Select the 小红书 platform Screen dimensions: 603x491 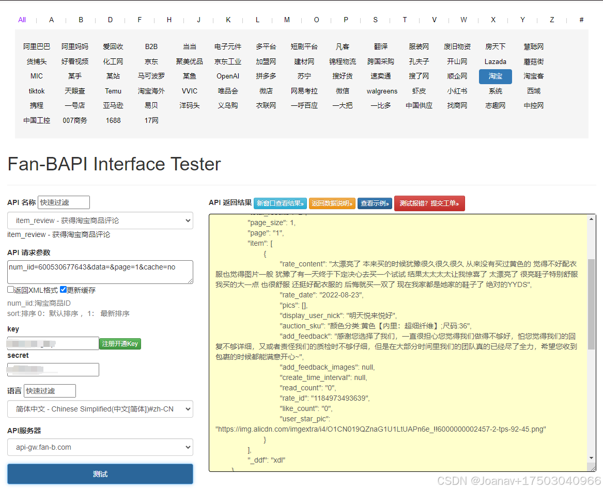pos(457,91)
